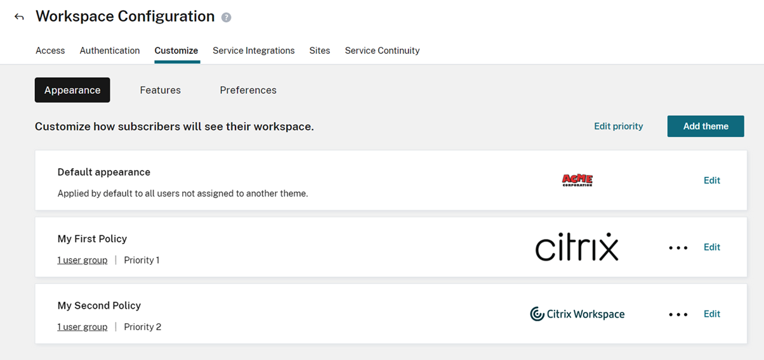This screenshot has height=360, width=764.
Task: Open the Preferences section
Action: tap(248, 90)
